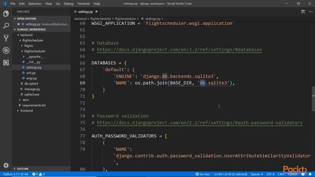Viewport: 315px width, 177px height.
Task: Click the errors count icon in status bar
Action: [x=34, y=174]
